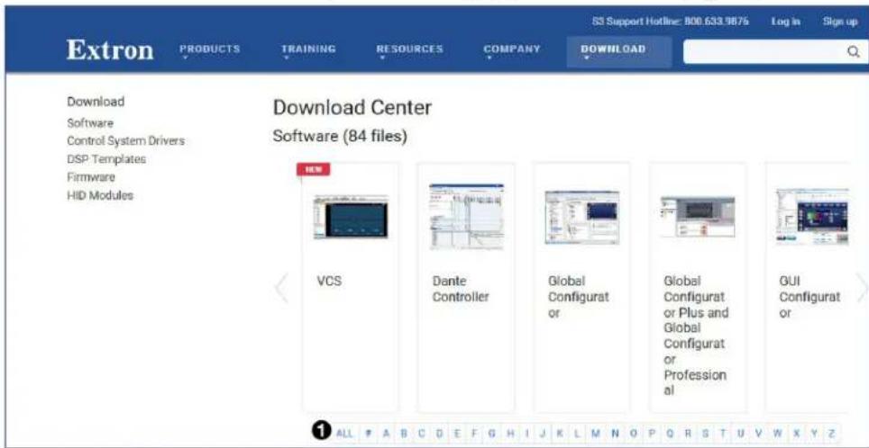This screenshot has height=448, width=869.
Task: Open the VCS software title
Action: (329, 281)
